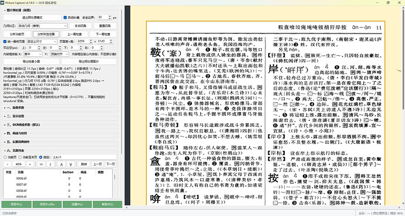Open the 几何纠正 dropdown showing 自动几何
This screenshot has width=405, height=216.
point(43,26)
